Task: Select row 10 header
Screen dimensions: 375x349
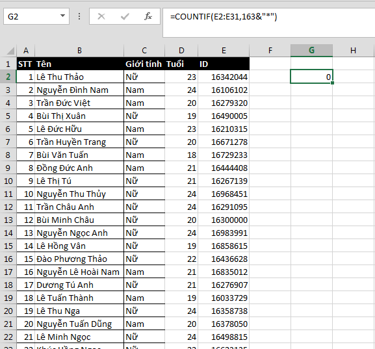Action: point(8,181)
